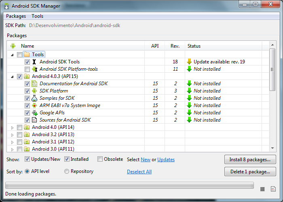Enable the Obsolete show filter
Viewport: 283px width, 202px height.
100,159
